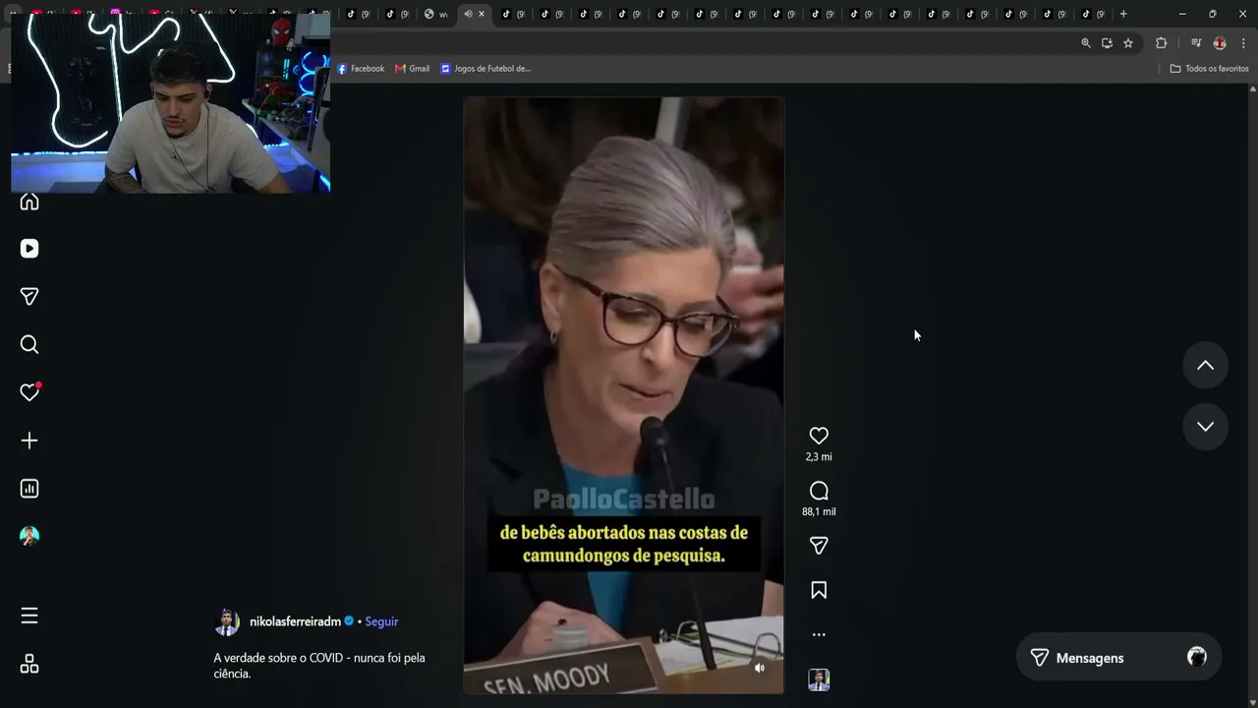Like the reel with the heart icon
This screenshot has width=1258, height=708.
[819, 435]
